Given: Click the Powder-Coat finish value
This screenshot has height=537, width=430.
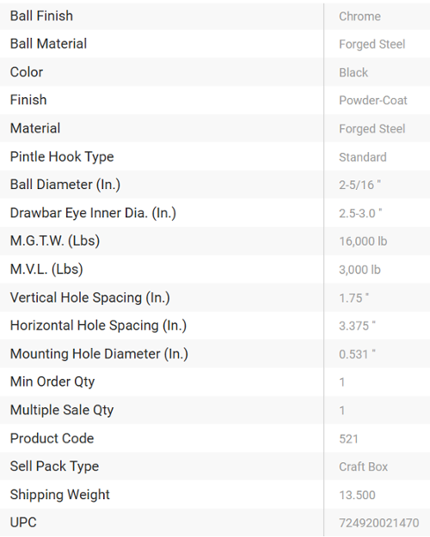Looking at the screenshot, I should (373, 101).
